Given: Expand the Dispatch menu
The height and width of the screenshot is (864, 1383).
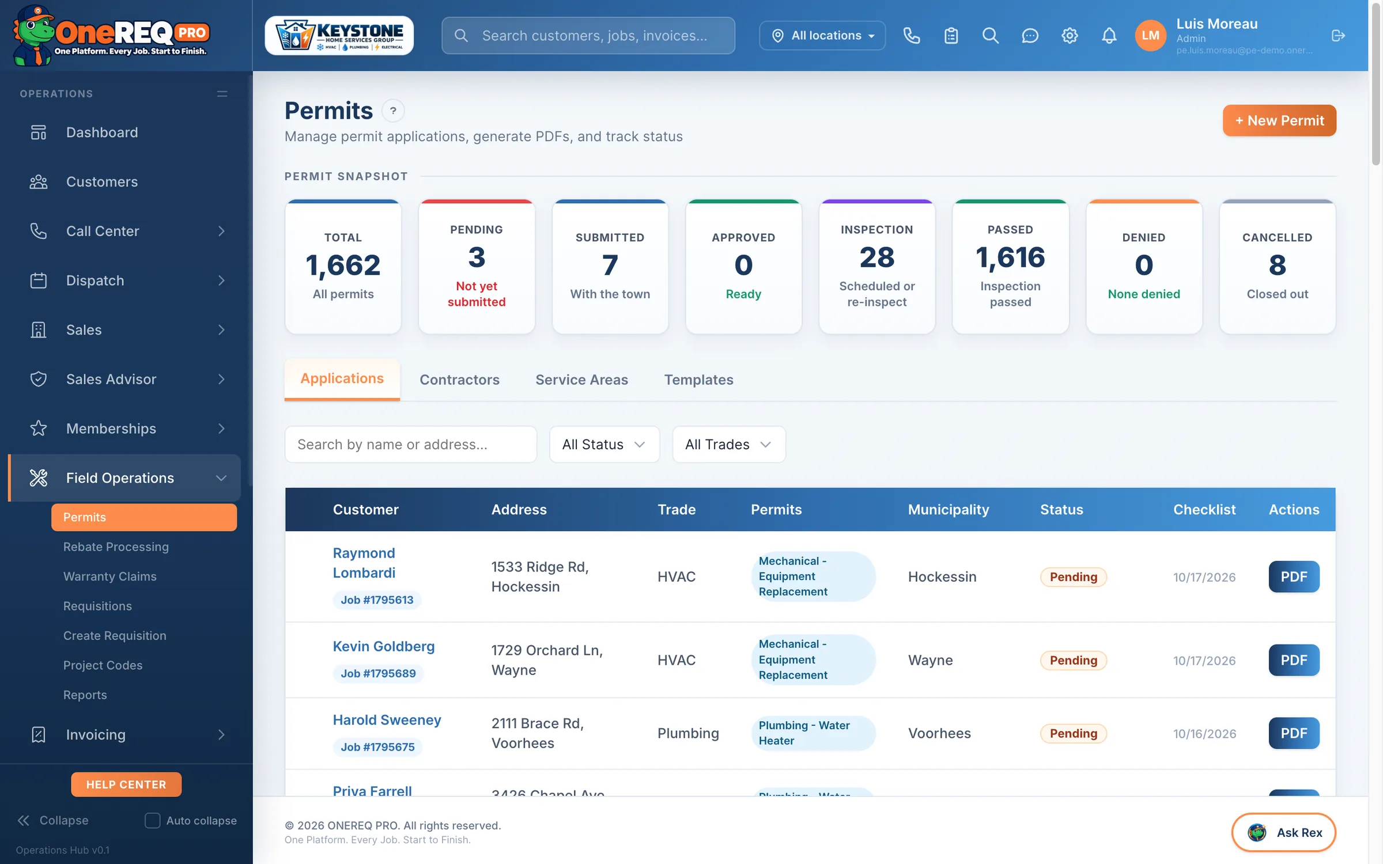Looking at the screenshot, I should (124, 281).
